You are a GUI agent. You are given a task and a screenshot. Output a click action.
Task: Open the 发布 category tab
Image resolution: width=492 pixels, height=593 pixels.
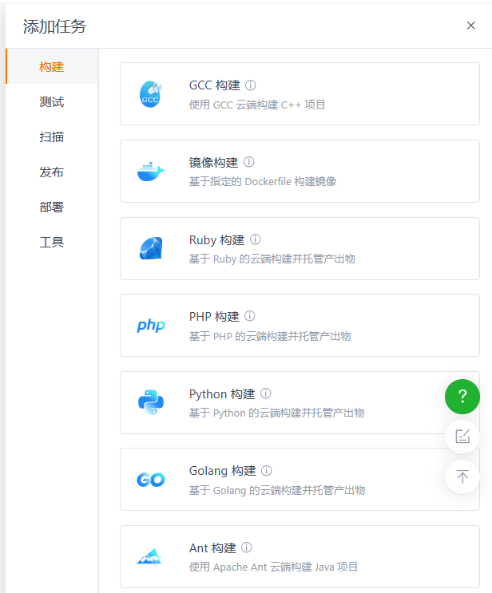(x=52, y=172)
